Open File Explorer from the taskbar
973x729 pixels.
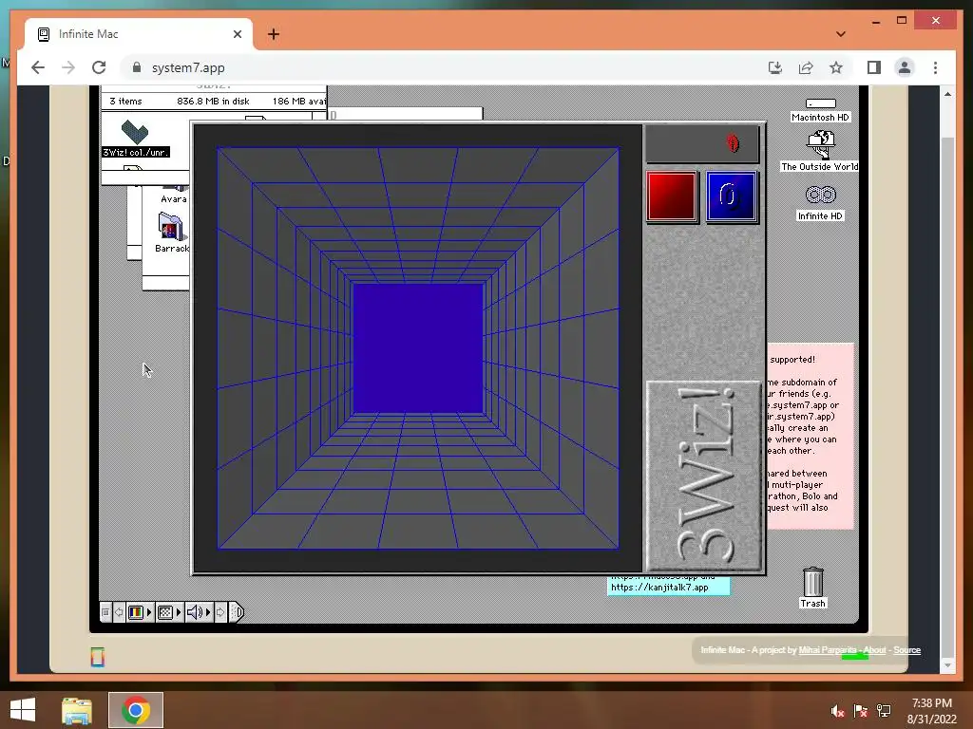[x=77, y=710]
